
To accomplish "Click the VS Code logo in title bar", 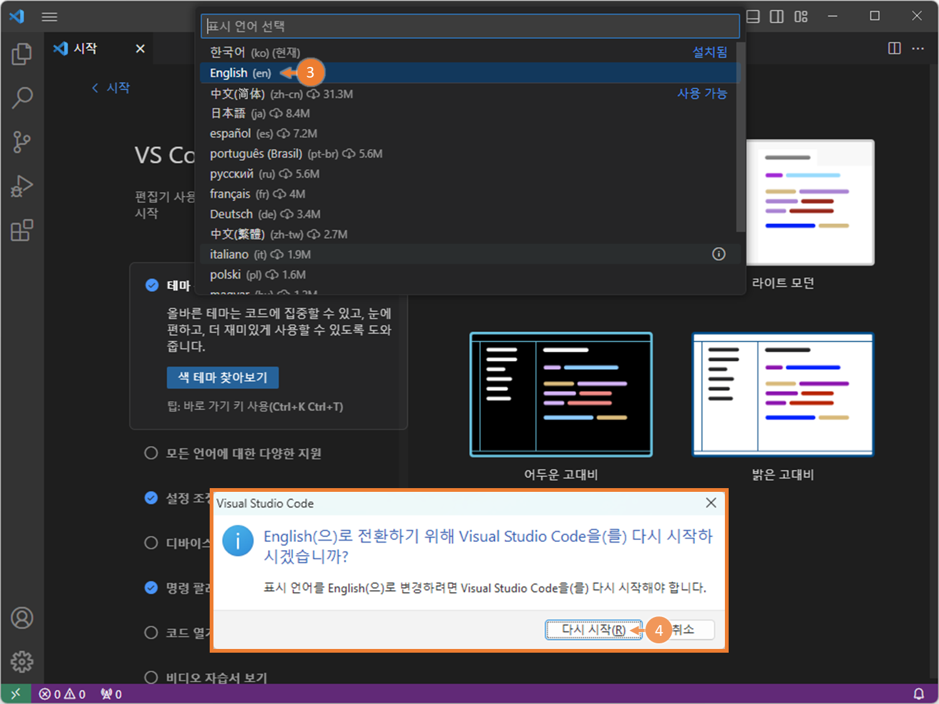I will click(17, 16).
